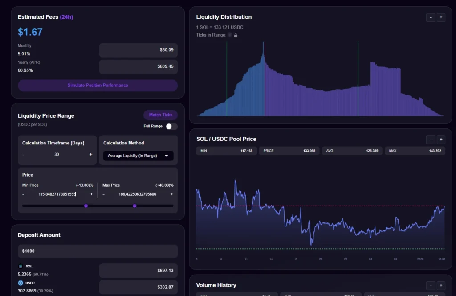Click the Match Ticks button
Image resolution: width=456 pixels, height=296 pixels.
click(x=160, y=115)
